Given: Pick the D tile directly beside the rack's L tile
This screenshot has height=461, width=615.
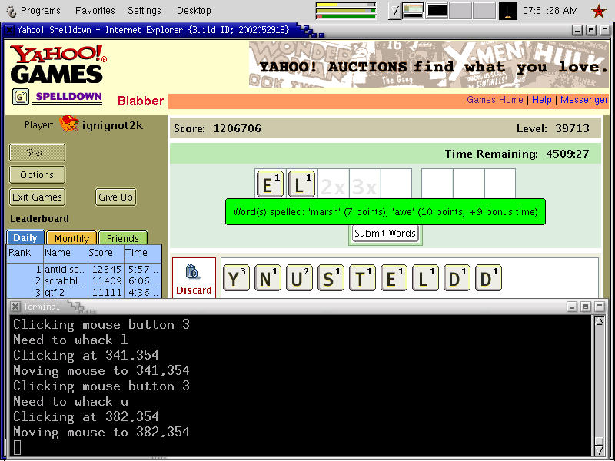Looking at the screenshot, I should pyautogui.click(x=457, y=278).
